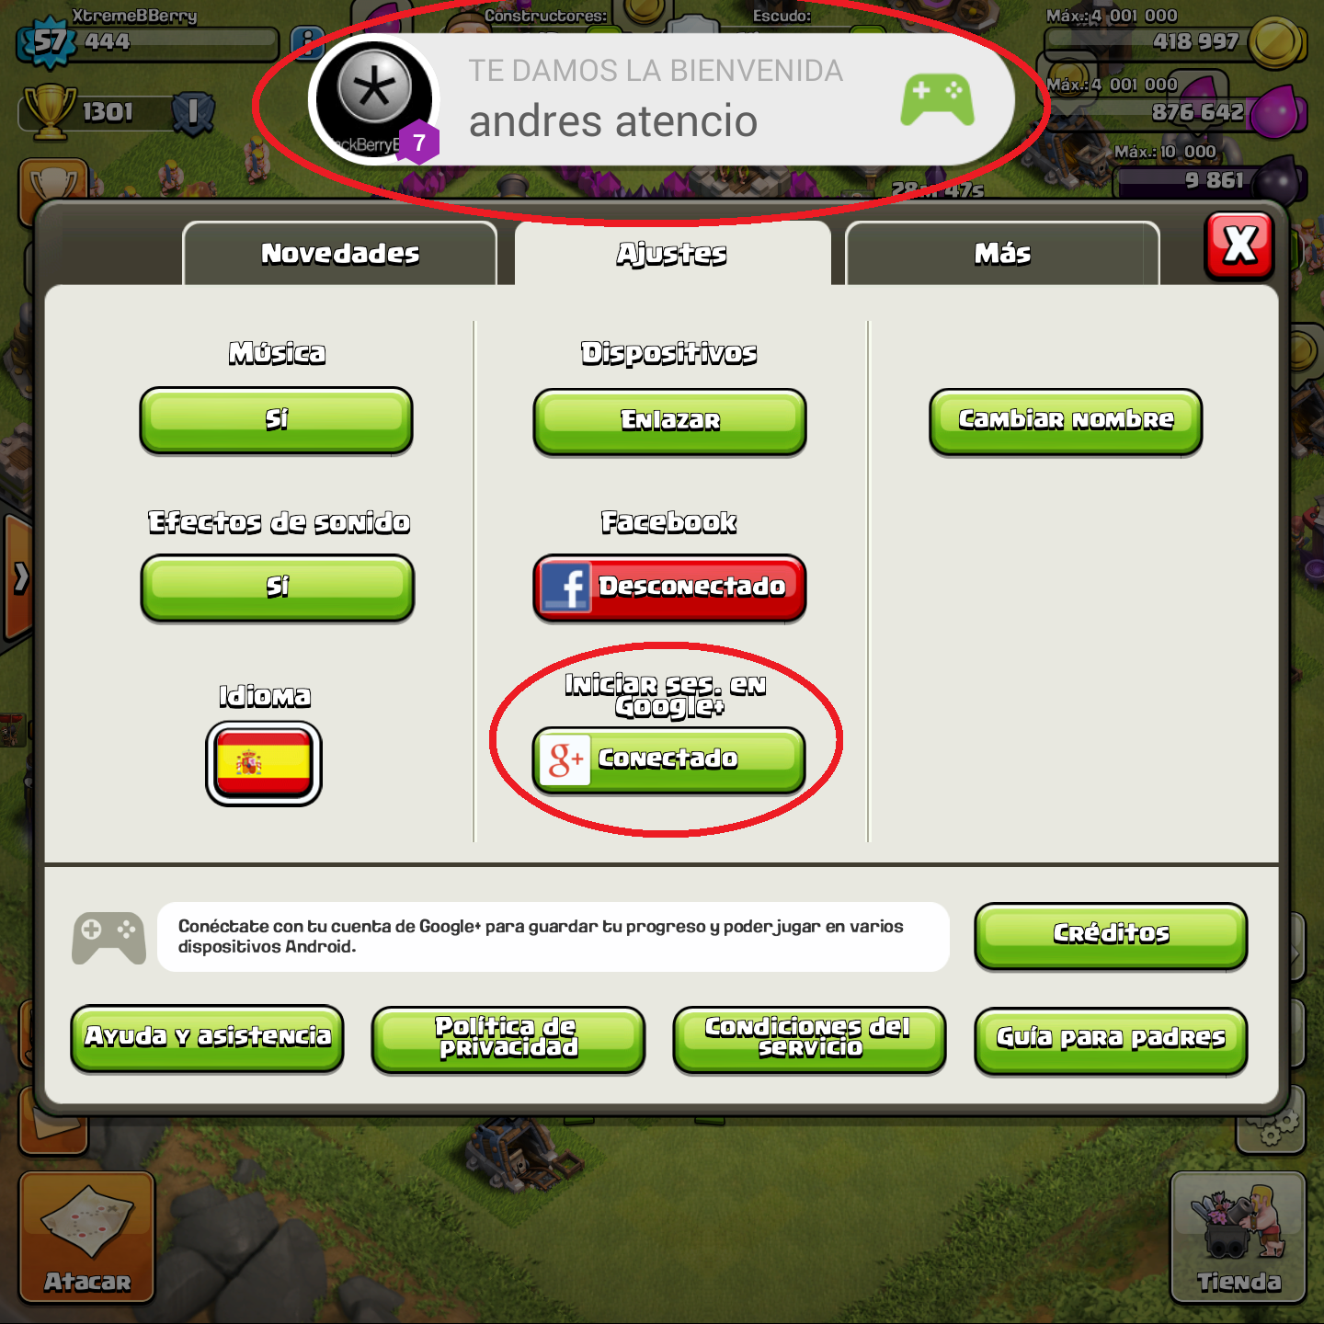Toggle the Google+ Conectado button
1324x1324 pixels.
[668, 759]
